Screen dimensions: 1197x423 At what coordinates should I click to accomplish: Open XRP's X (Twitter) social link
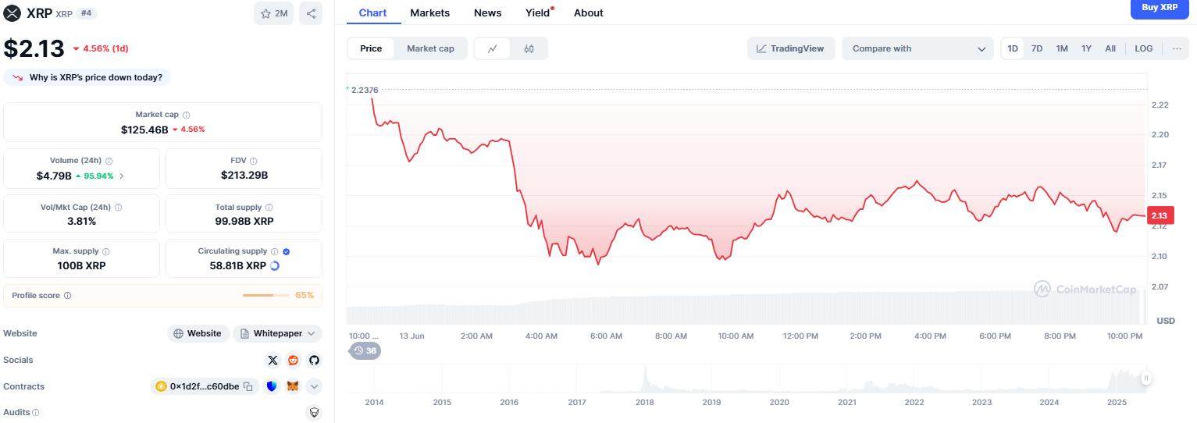273,360
